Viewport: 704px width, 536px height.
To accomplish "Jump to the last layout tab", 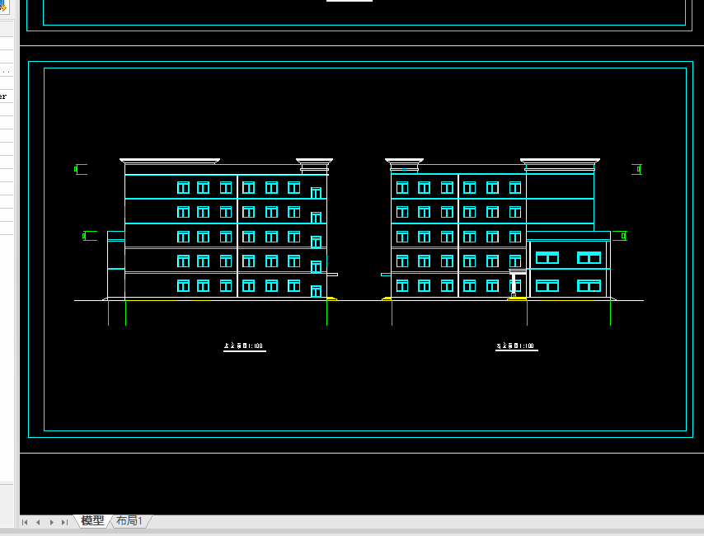I will pos(64,522).
